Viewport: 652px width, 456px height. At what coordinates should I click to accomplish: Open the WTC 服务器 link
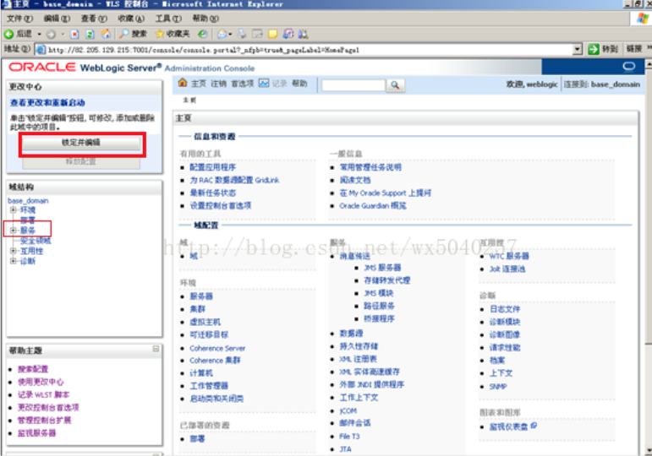509,256
